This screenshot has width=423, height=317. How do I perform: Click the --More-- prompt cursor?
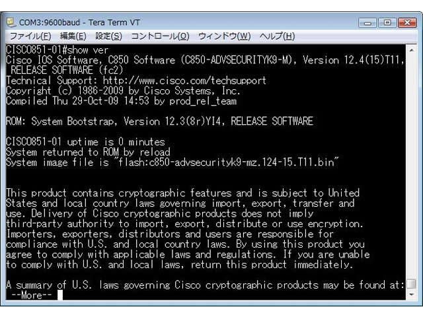tap(60, 295)
